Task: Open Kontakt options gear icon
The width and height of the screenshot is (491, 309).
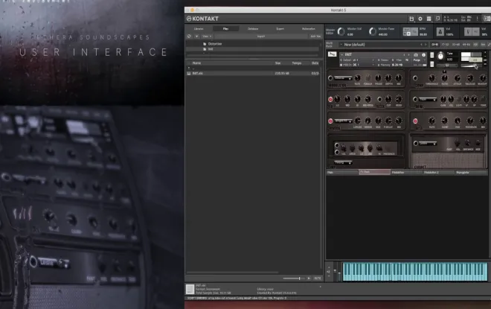Action: tap(420, 19)
